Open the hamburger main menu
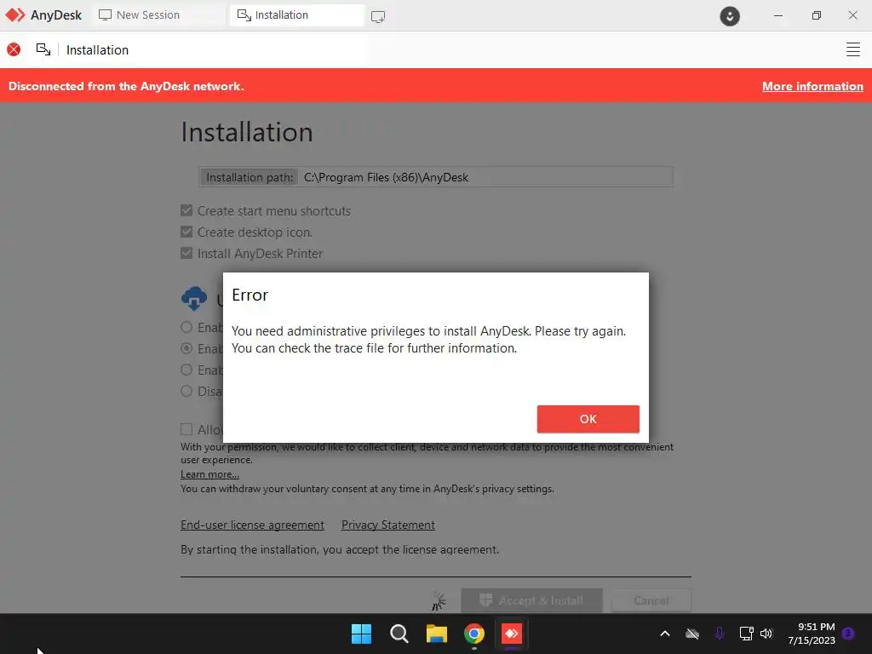 click(x=852, y=49)
